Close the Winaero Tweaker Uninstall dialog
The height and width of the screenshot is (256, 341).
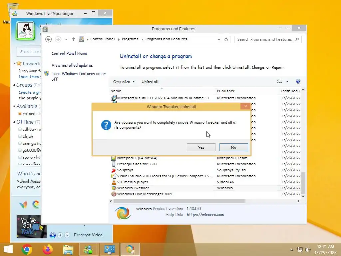[x=245, y=106]
